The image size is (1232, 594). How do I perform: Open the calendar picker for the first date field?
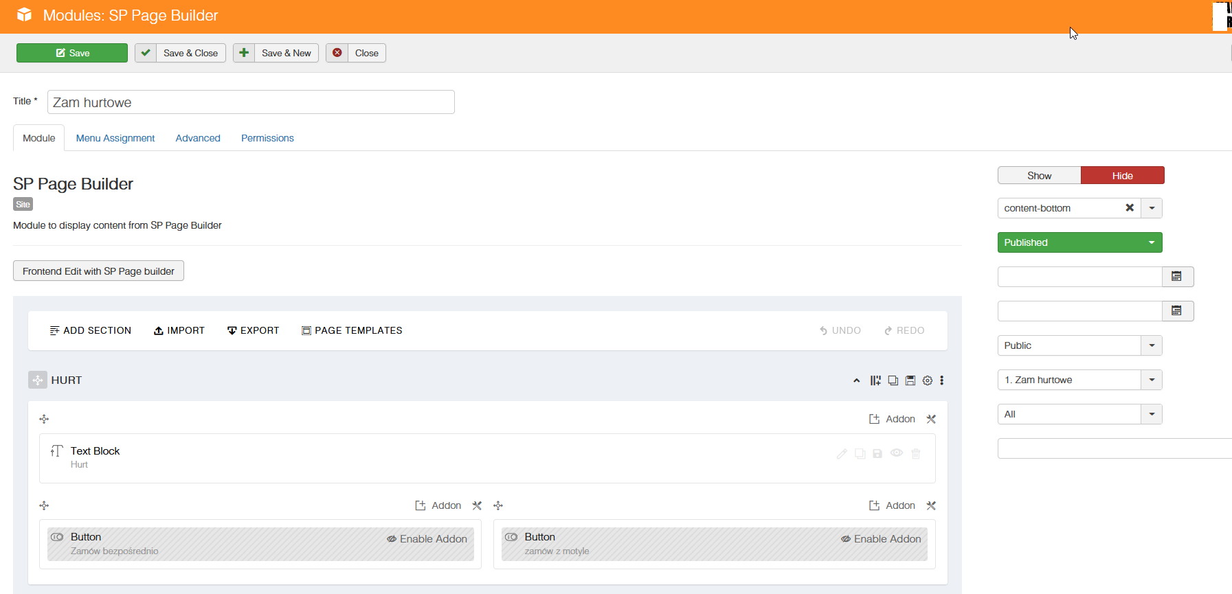pyautogui.click(x=1177, y=277)
